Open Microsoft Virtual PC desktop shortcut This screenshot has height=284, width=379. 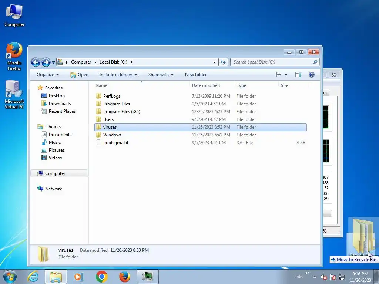(14, 95)
